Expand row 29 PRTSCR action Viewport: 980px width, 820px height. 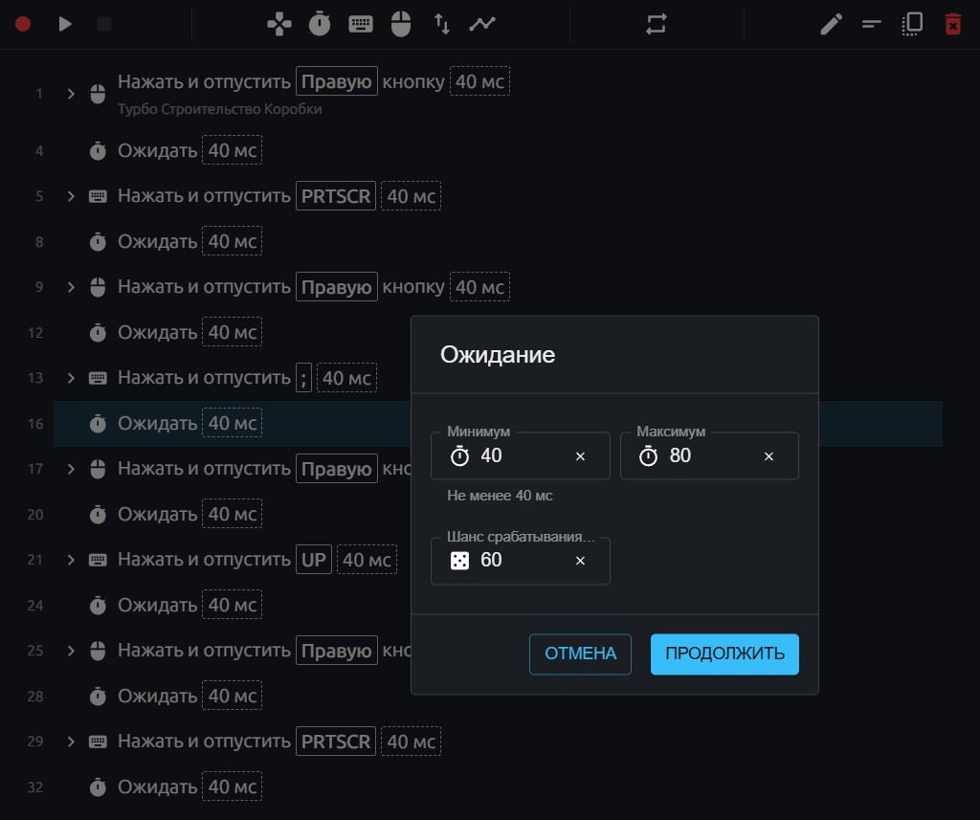coord(71,742)
